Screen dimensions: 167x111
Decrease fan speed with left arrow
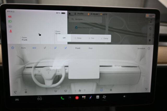(75, 91)
